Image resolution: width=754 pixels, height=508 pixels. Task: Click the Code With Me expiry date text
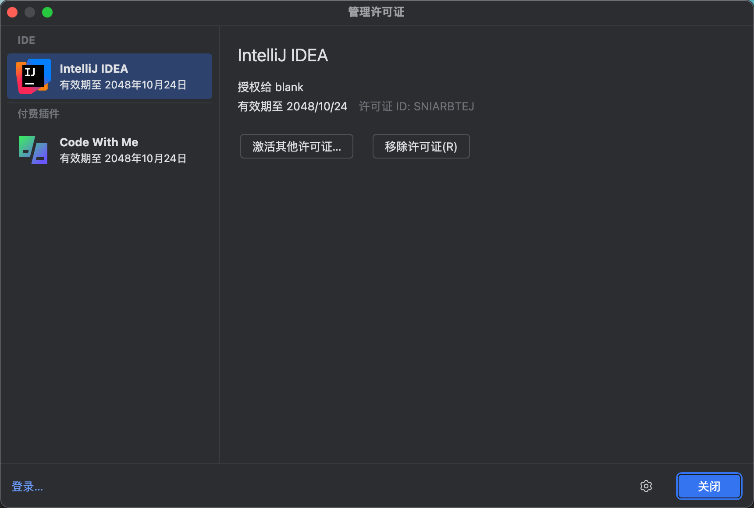tap(123, 159)
